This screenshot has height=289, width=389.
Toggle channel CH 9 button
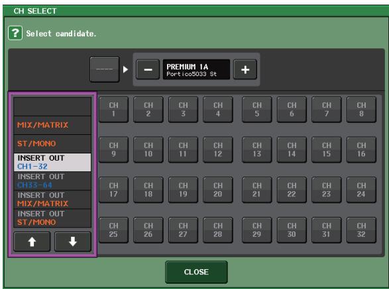[113, 149]
